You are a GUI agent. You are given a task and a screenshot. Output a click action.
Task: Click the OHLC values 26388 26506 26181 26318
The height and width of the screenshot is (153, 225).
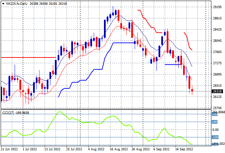click(x=48, y=4)
